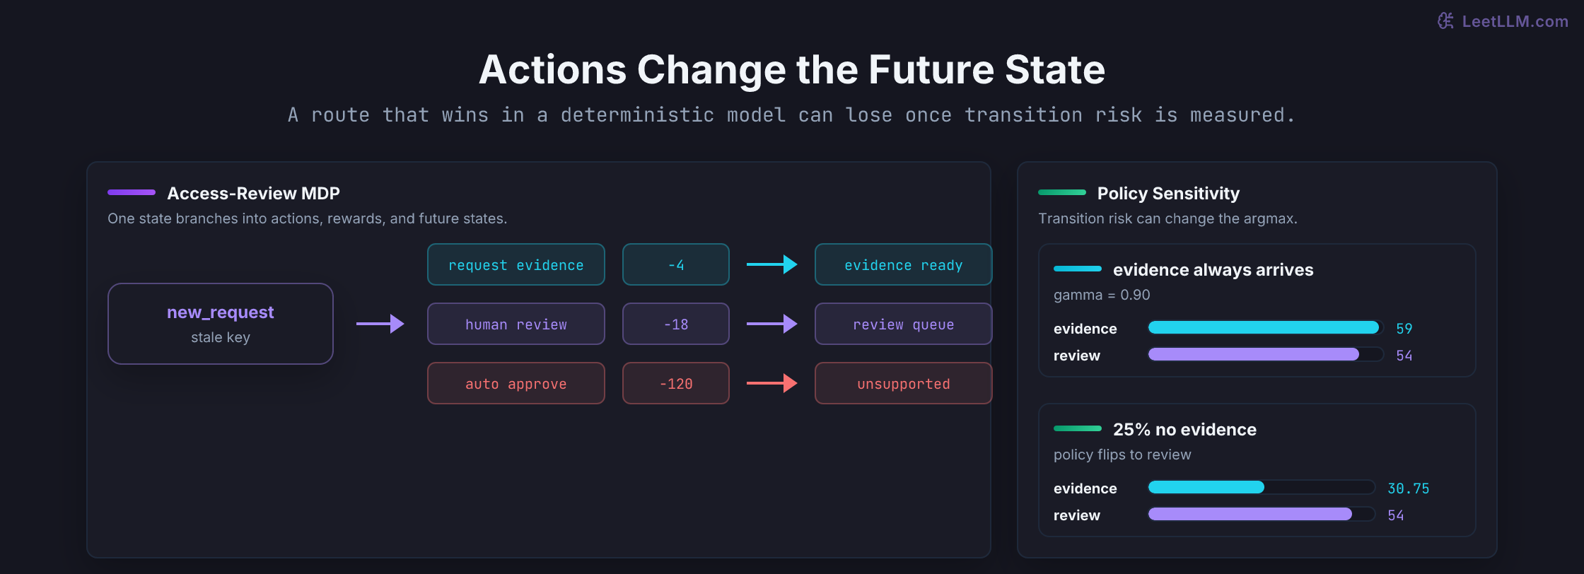This screenshot has width=1584, height=574.
Task: Click the purple Access-Review MDP legend dash
Action: tap(132, 192)
